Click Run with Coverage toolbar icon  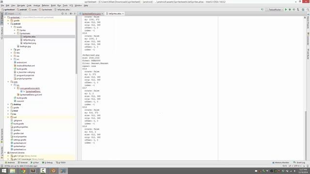(294, 10)
